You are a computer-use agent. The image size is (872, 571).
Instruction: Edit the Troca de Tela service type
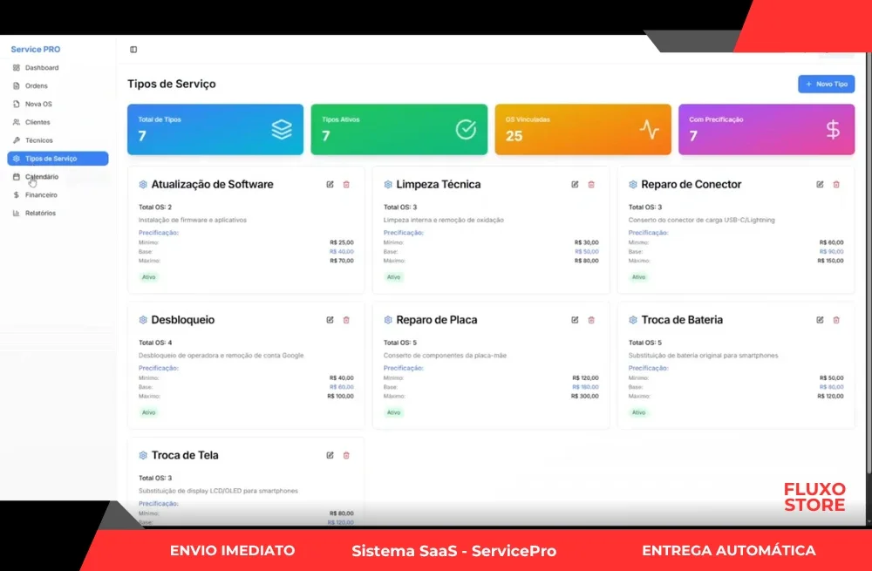coord(330,455)
